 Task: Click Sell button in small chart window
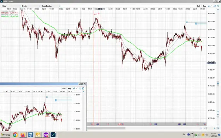(64, 89)
